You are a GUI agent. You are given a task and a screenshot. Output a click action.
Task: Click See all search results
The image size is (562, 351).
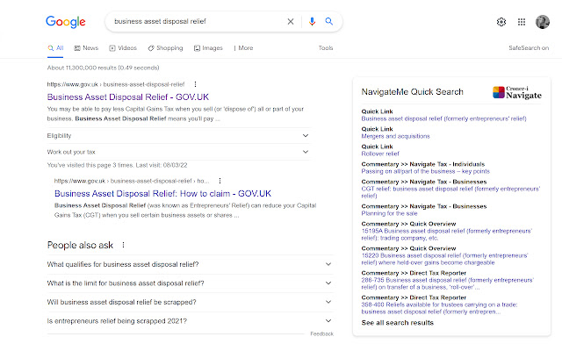tap(398, 323)
